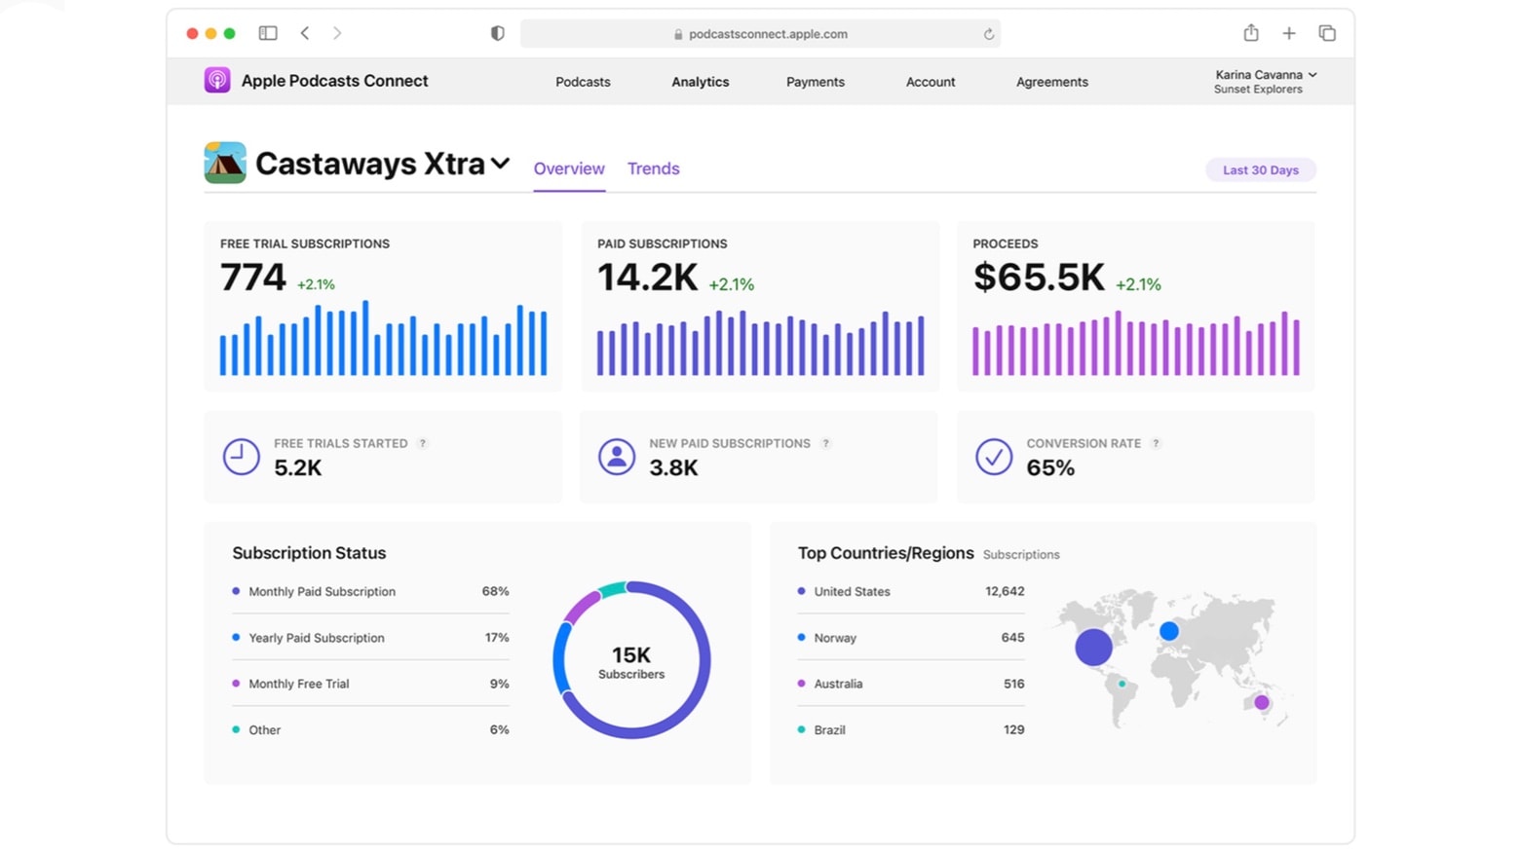Click help icon beside New Paid Subscriptions
Image resolution: width=1521 pixels, height=855 pixels.
point(825,444)
